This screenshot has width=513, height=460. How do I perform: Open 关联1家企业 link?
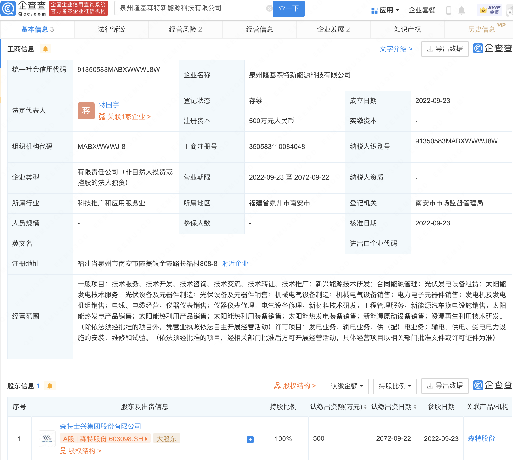click(x=125, y=117)
